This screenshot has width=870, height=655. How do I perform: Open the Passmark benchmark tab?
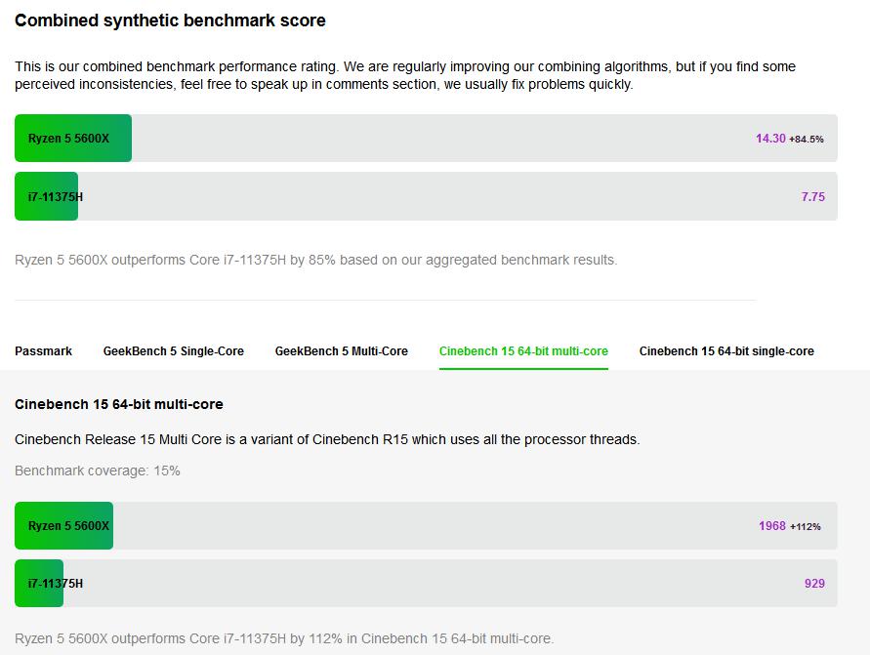[x=43, y=351]
